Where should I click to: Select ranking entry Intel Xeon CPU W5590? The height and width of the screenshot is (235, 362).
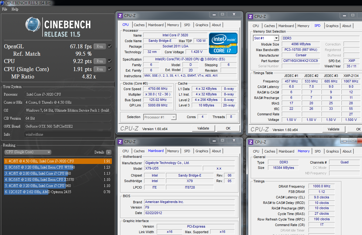pos(58,167)
